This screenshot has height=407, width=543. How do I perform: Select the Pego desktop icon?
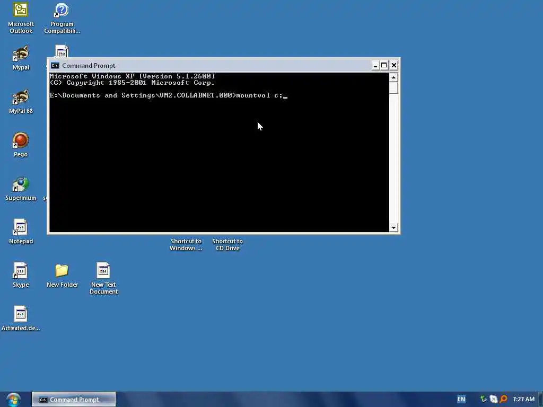point(21,145)
